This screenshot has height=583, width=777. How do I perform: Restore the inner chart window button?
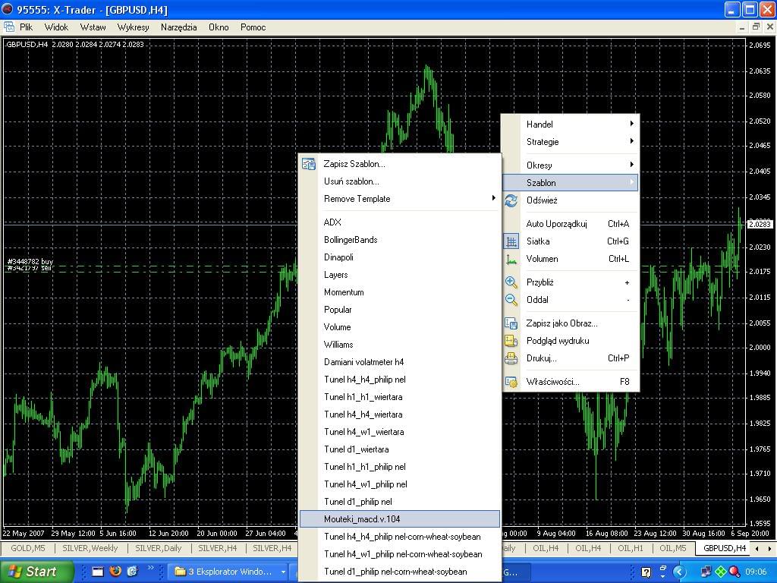(x=756, y=27)
